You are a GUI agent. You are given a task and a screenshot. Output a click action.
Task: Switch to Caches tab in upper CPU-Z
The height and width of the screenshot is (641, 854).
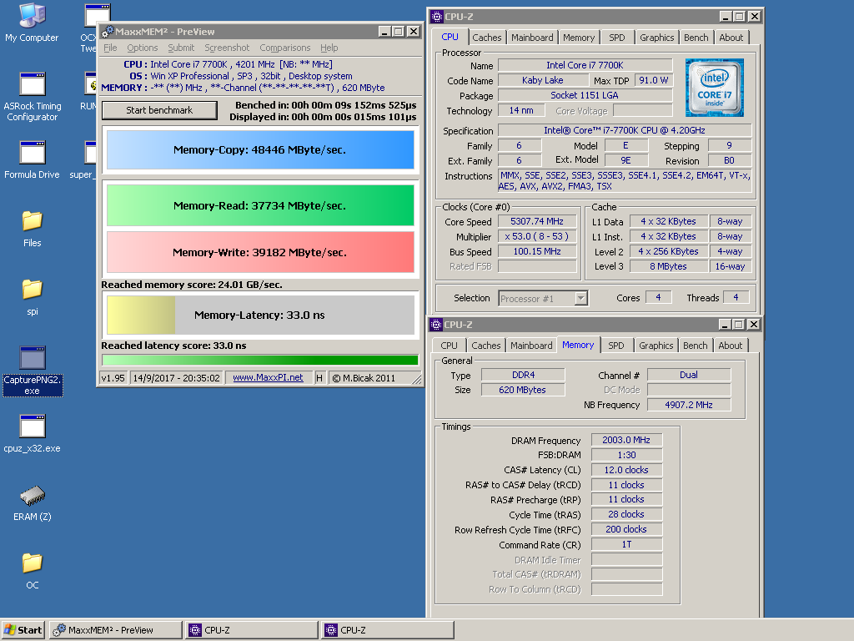point(486,38)
